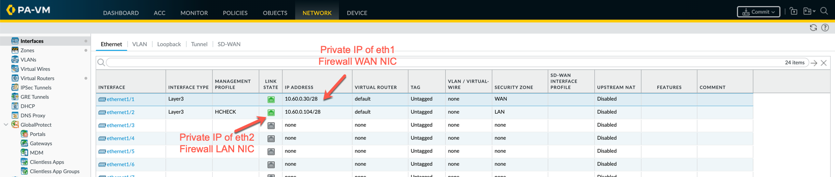The height and width of the screenshot is (177, 835).
Task: Open the ethernet1/5 interface link
Action: pyautogui.click(x=120, y=151)
